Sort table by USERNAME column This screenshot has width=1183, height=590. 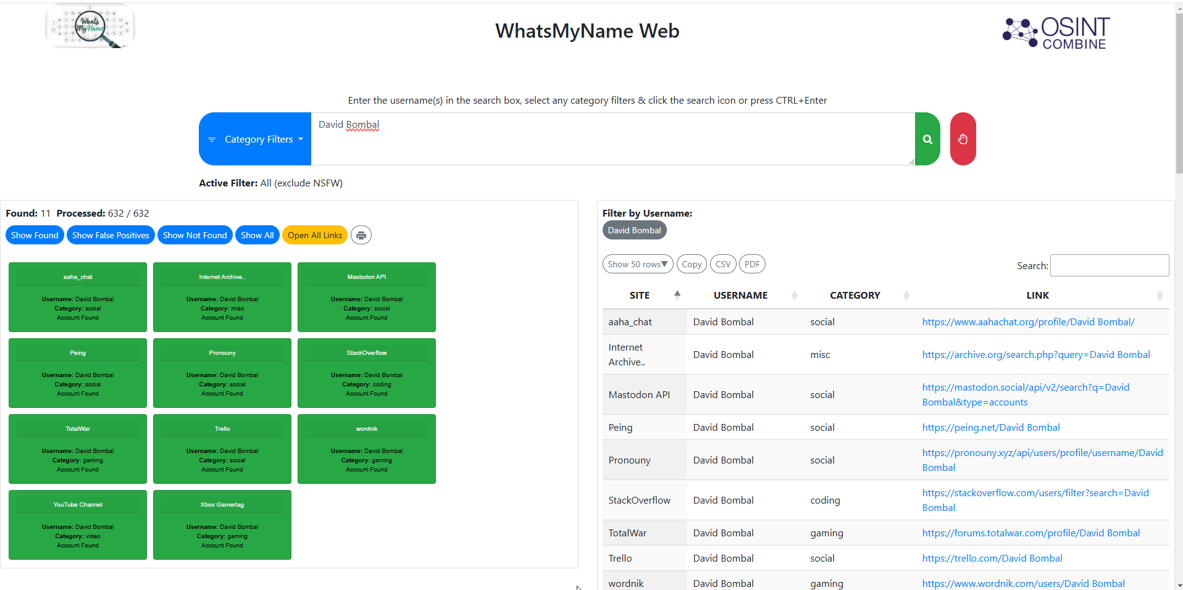(x=745, y=295)
